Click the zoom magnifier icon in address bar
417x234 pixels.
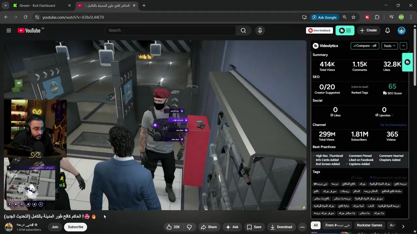pos(345,17)
